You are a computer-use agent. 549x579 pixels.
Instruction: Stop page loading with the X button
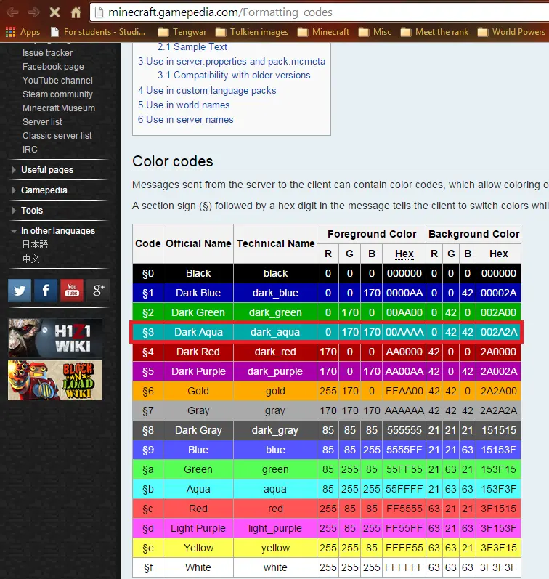(x=54, y=12)
